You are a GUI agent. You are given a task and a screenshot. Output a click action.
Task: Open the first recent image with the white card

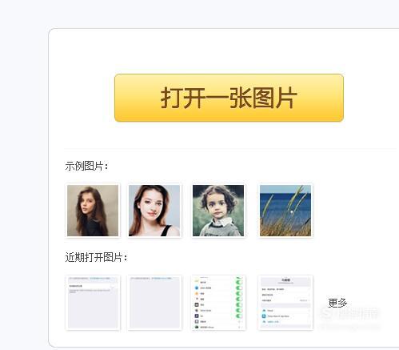[x=93, y=303]
